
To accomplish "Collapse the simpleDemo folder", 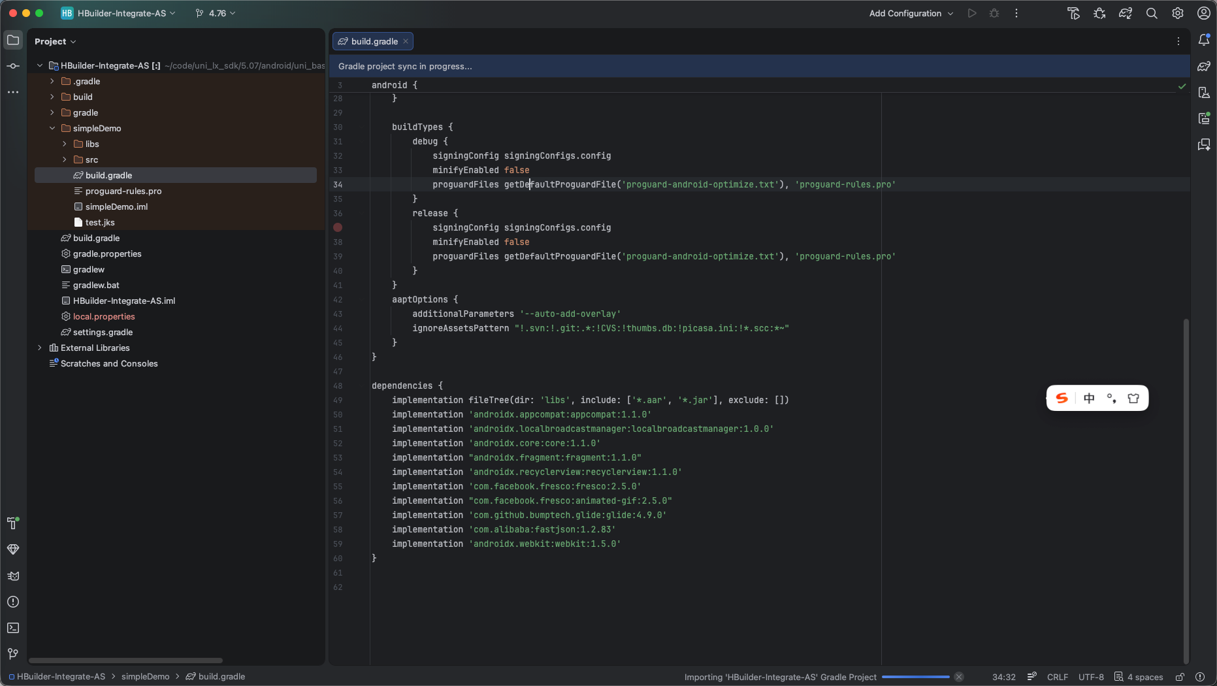I will 52,128.
